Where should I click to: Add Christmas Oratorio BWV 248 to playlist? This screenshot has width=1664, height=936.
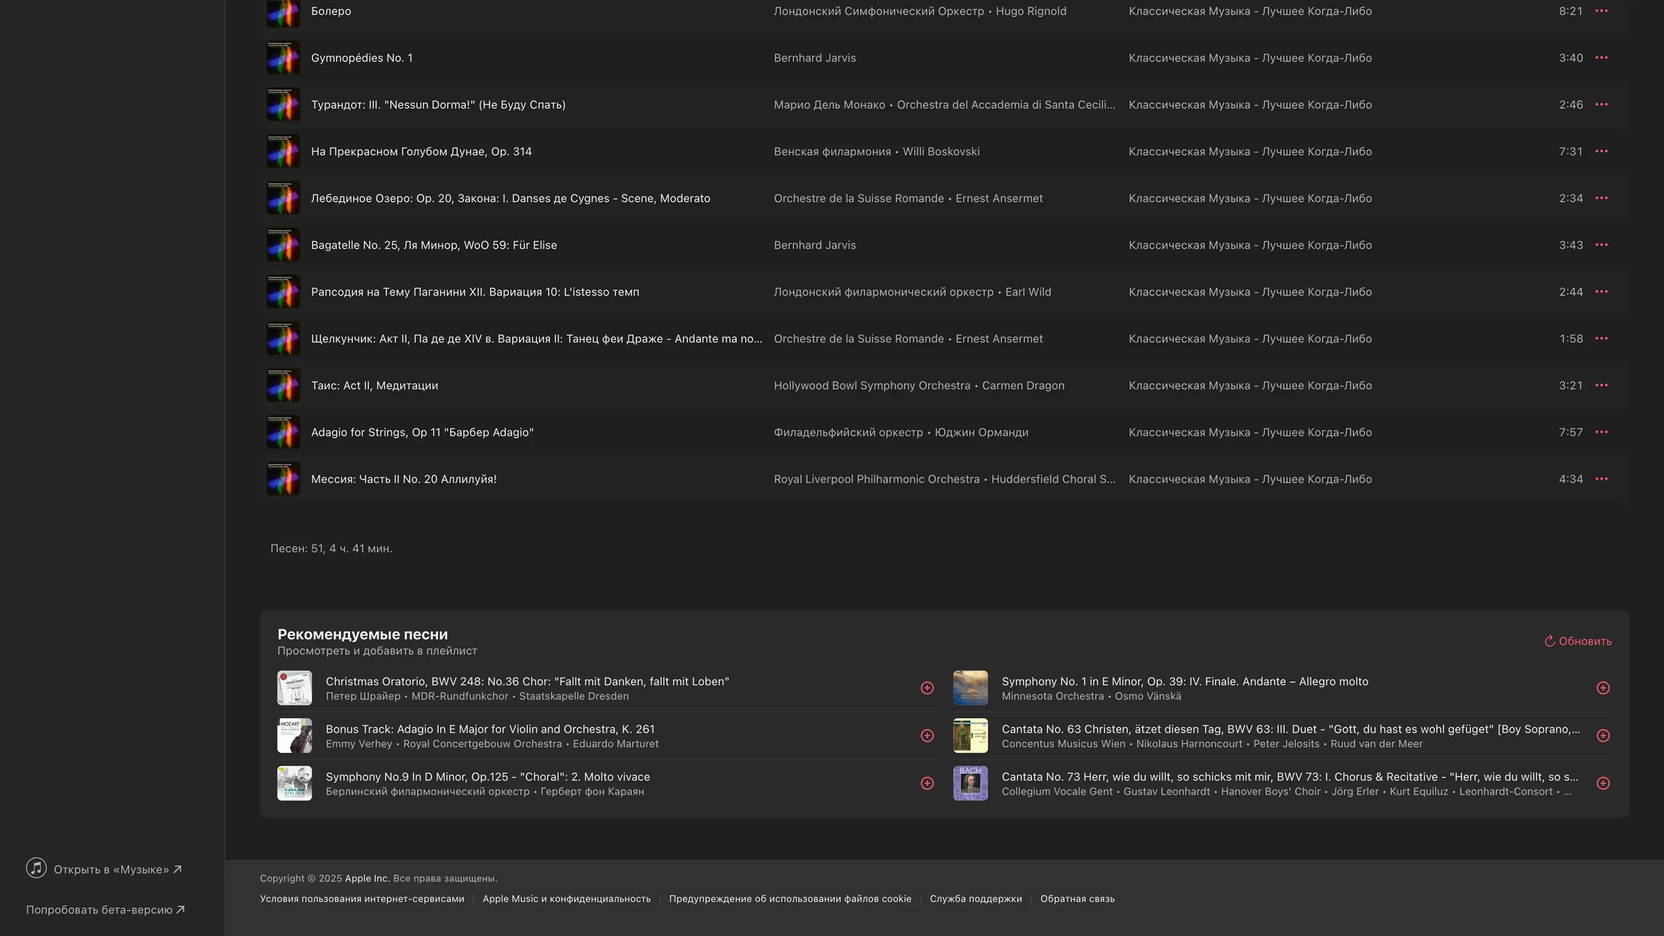pyautogui.click(x=927, y=688)
